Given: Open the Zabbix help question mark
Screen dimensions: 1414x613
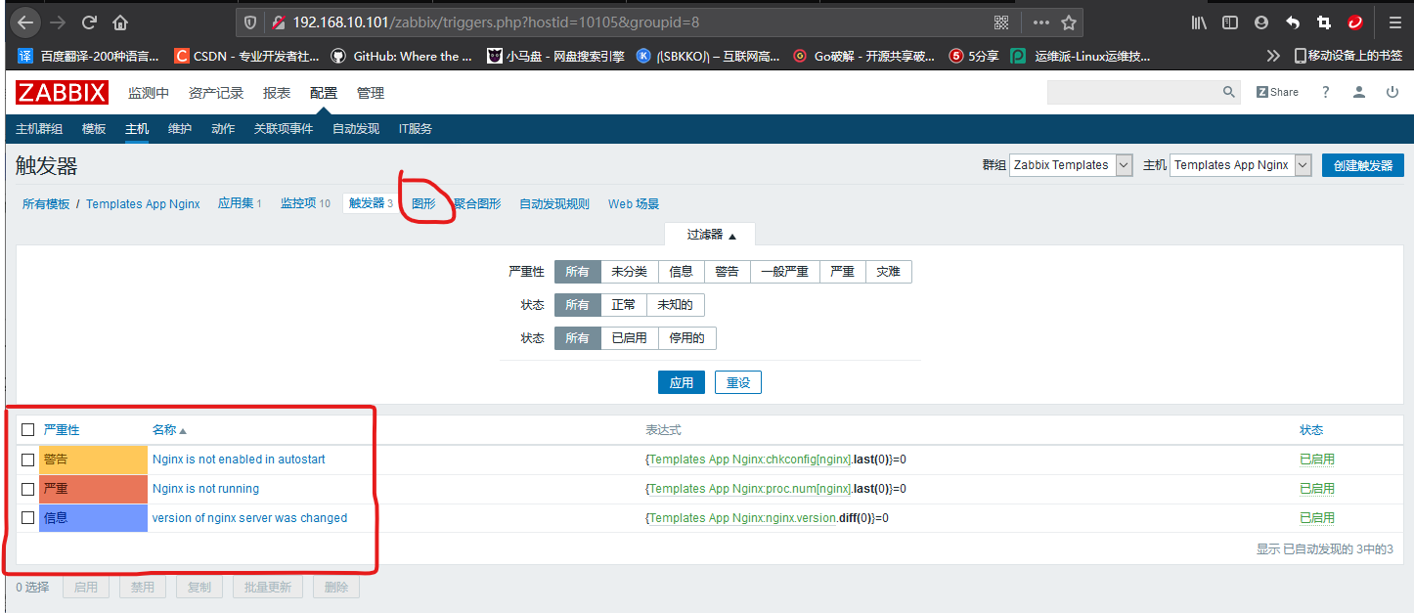Looking at the screenshot, I should coord(1326,92).
